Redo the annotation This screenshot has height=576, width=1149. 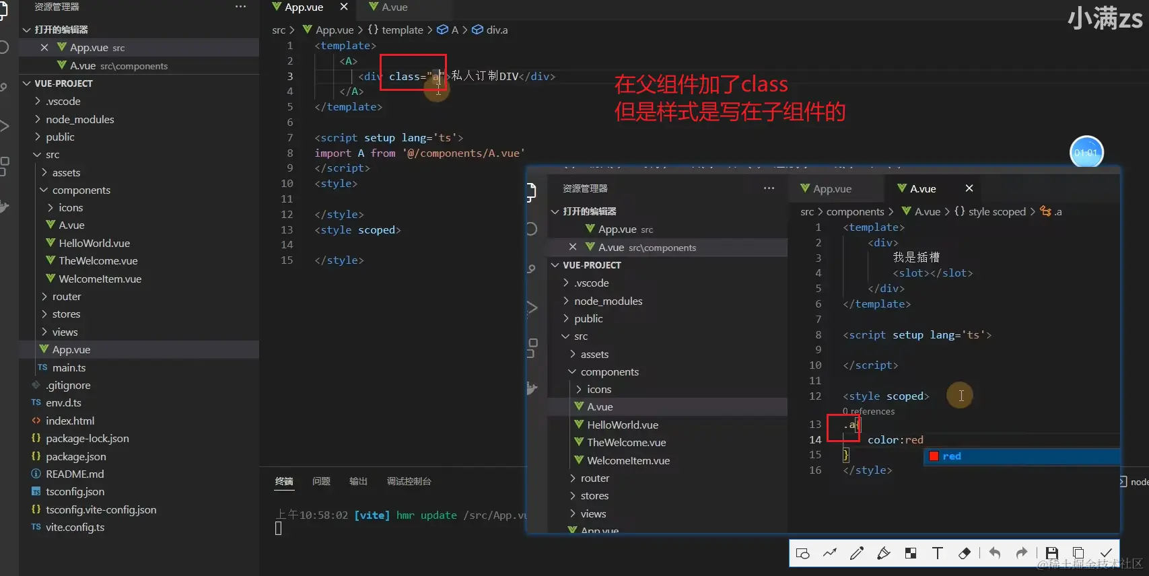[x=1022, y=553]
